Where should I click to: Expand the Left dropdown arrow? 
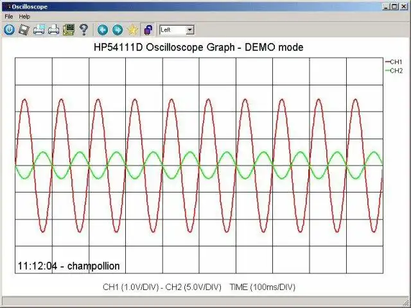coord(190,30)
